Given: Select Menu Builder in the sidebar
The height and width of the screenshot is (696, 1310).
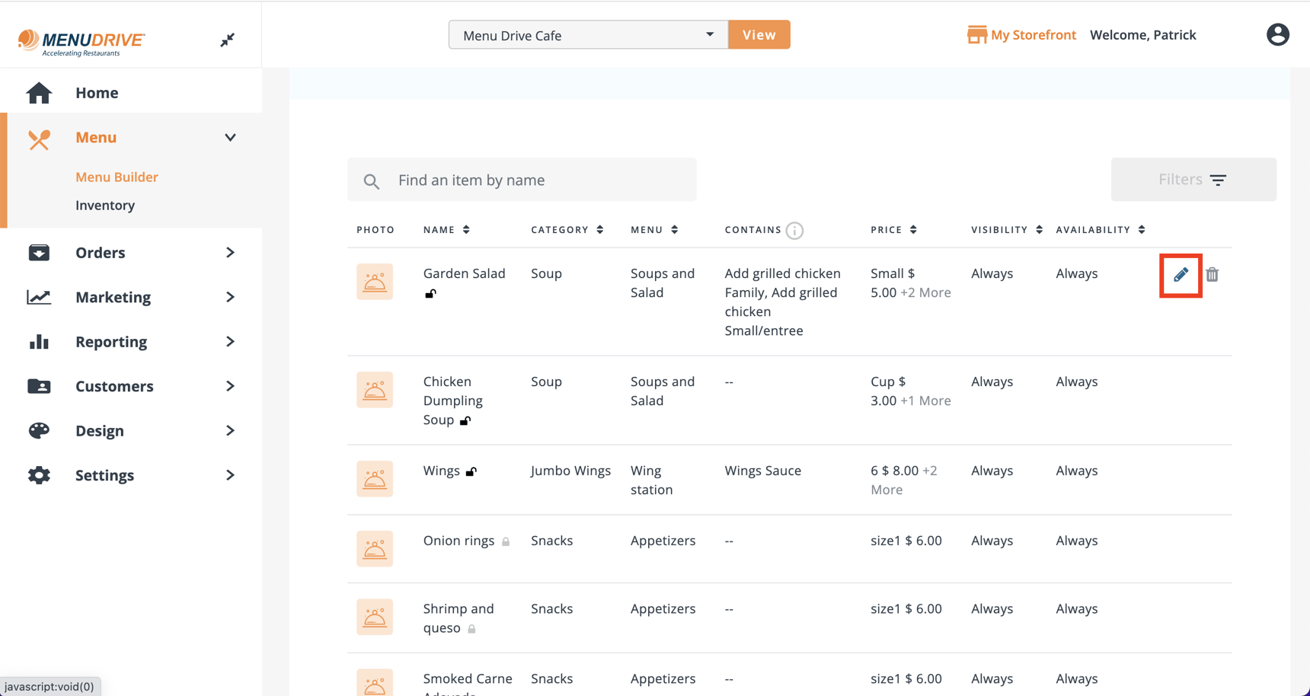Looking at the screenshot, I should coord(117,177).
